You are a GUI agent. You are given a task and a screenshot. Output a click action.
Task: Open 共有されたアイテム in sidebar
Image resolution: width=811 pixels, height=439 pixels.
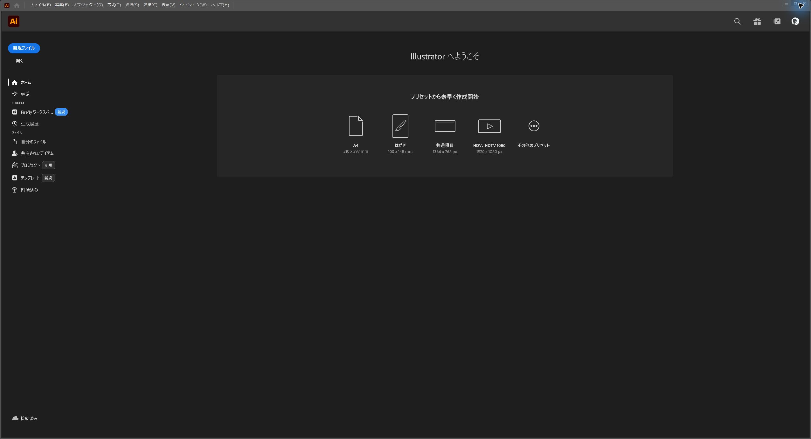(x=33, y=153)
